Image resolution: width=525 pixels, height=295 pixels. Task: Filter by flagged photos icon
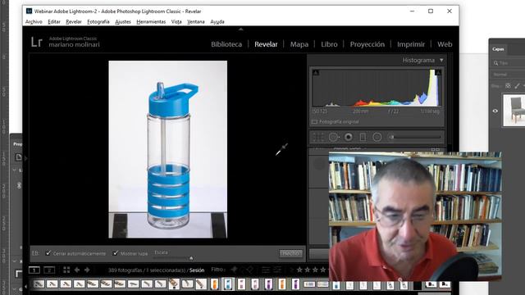click(x=235, y=270)
